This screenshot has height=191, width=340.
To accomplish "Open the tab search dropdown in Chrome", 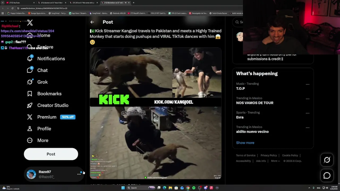I will pyautogui.click(x=3, y=3).
